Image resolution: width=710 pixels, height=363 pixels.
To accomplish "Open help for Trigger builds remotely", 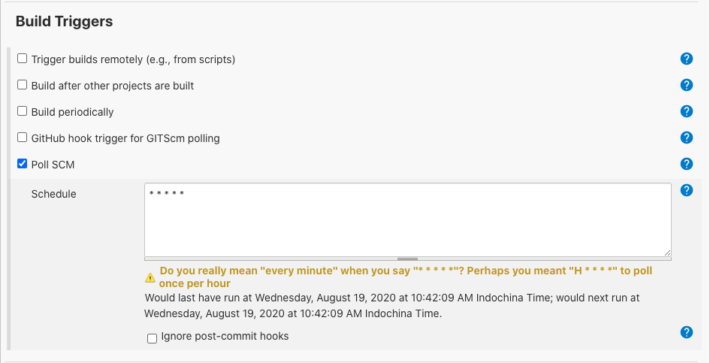I will [686, 59].
